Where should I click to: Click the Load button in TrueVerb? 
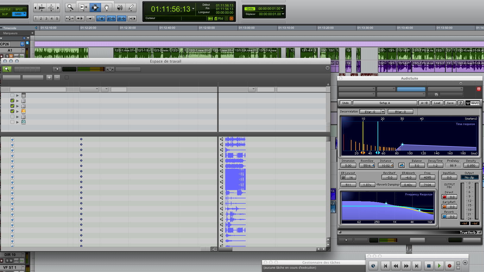(437, 103)
